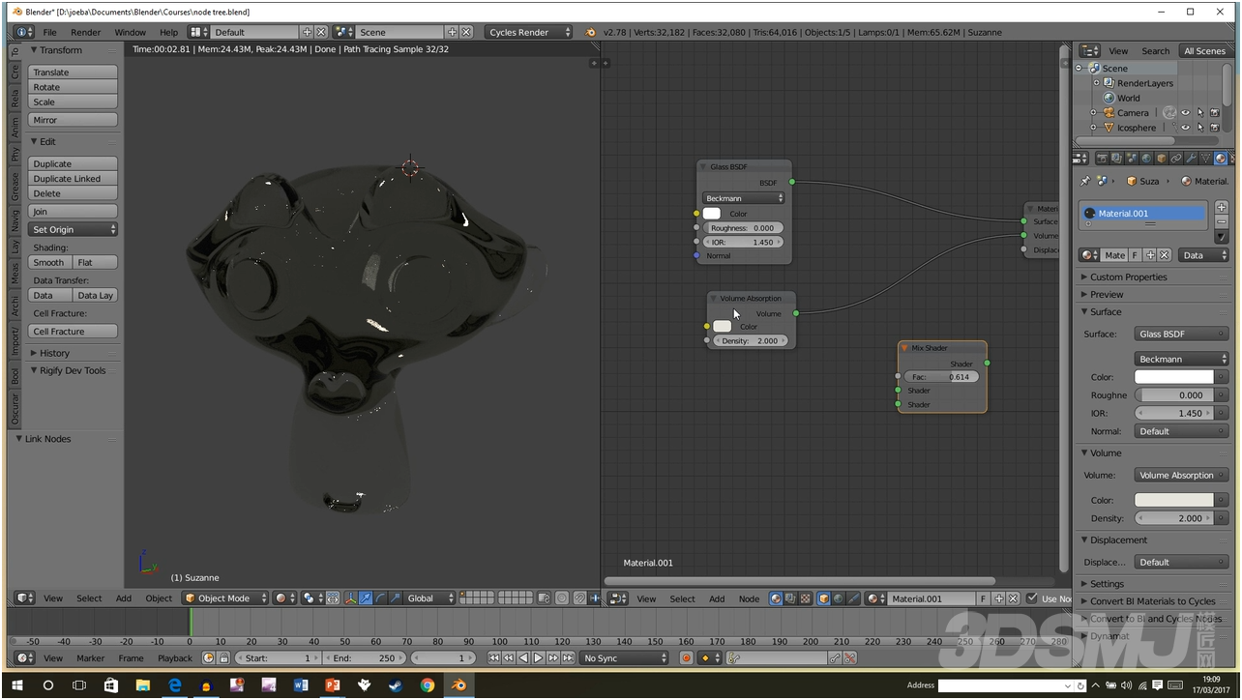Click the rotate manipulator arc icon

(x=380, y=598)
